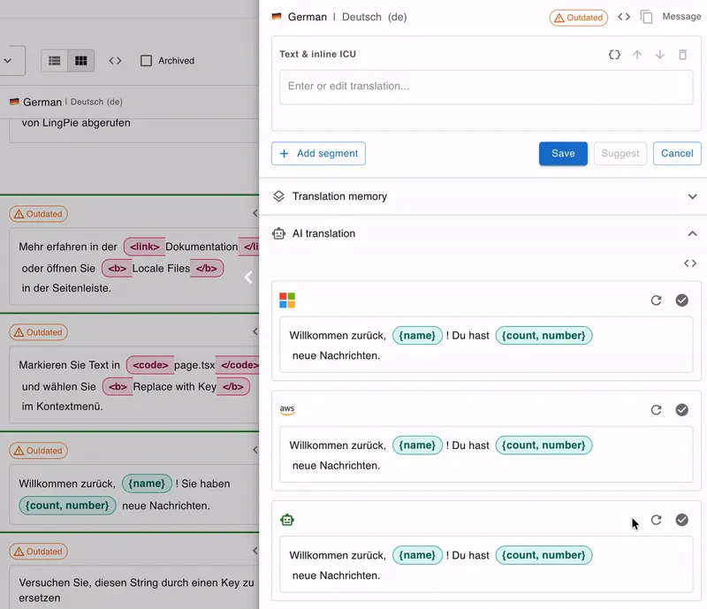Image resolution: width=707 pixels, height=609 pixels.
Task: Click Outdated badge above Willkommen zurück card
Action: [38, 451]
